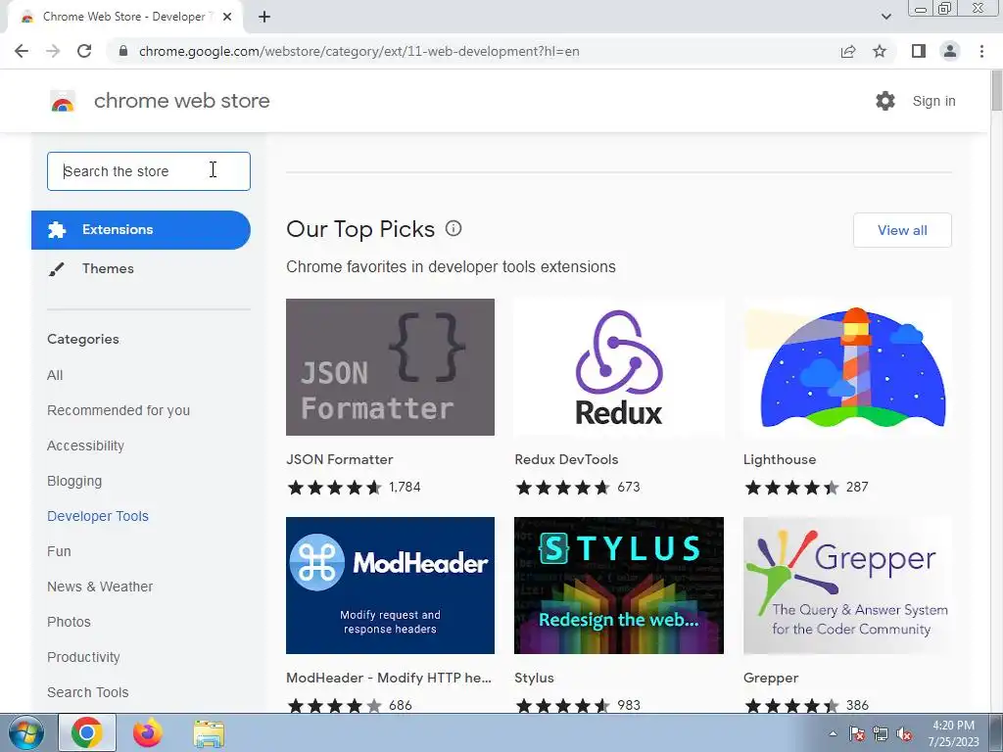Share this page using share icon
This screenshot has height=752, width=1003.
pyautogui.click(x=848, y=51)
